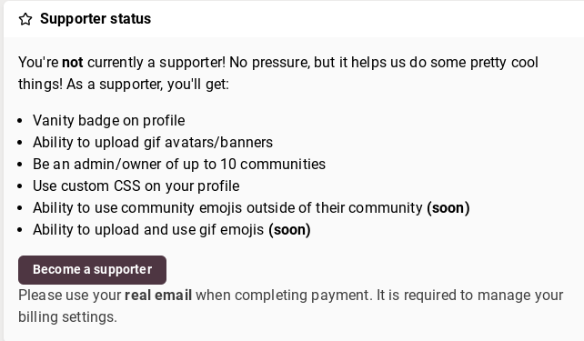Viewport: 584px width, 341px height.
Task: Select the Supporter status heading text
Action: (x=96, y=18)
